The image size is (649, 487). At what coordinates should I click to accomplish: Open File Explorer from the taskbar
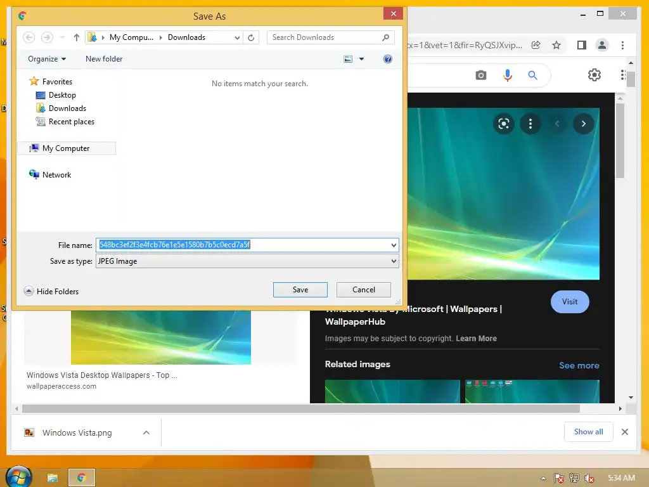(x=52, y=478)
